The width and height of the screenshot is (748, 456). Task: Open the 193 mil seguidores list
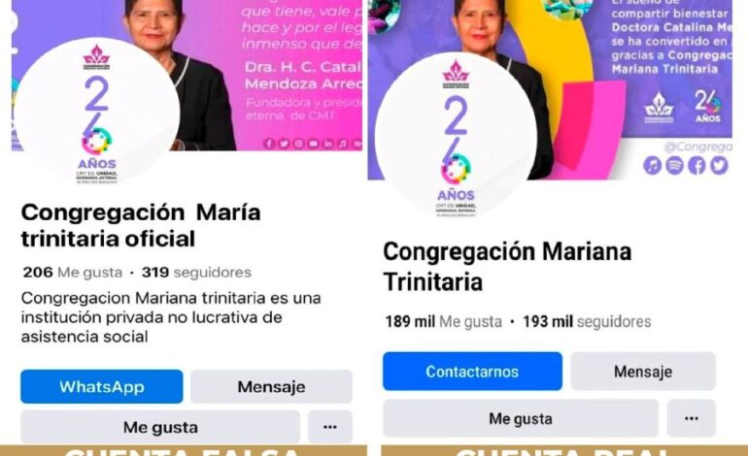(x=587, y=322)
